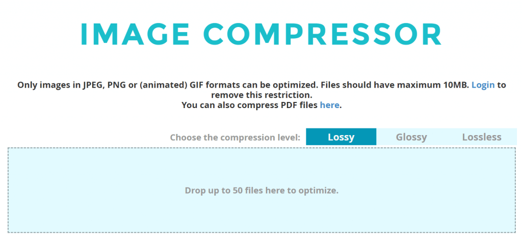Activate the highlighted Lossy button
The width and height of the screenshot is (522, 237).
coord(341,137)
